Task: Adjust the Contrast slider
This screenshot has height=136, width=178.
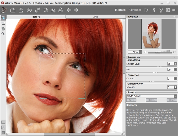Action: click(152, 81)
